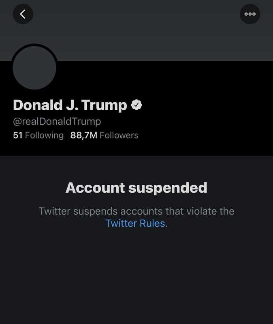273x324 pixels.
Task: View the 51 Following list
Action: tap(38, 135)
